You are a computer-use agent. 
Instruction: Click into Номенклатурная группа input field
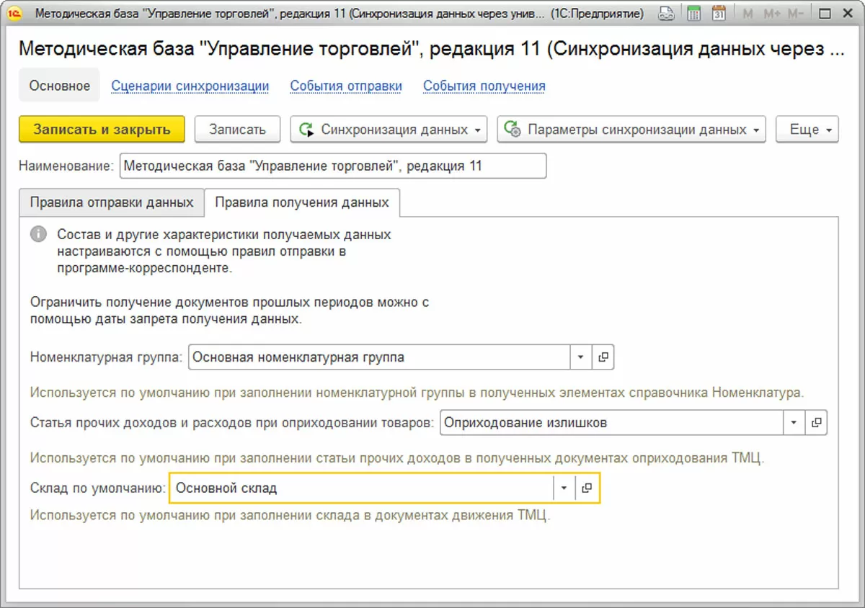(379, 357)
